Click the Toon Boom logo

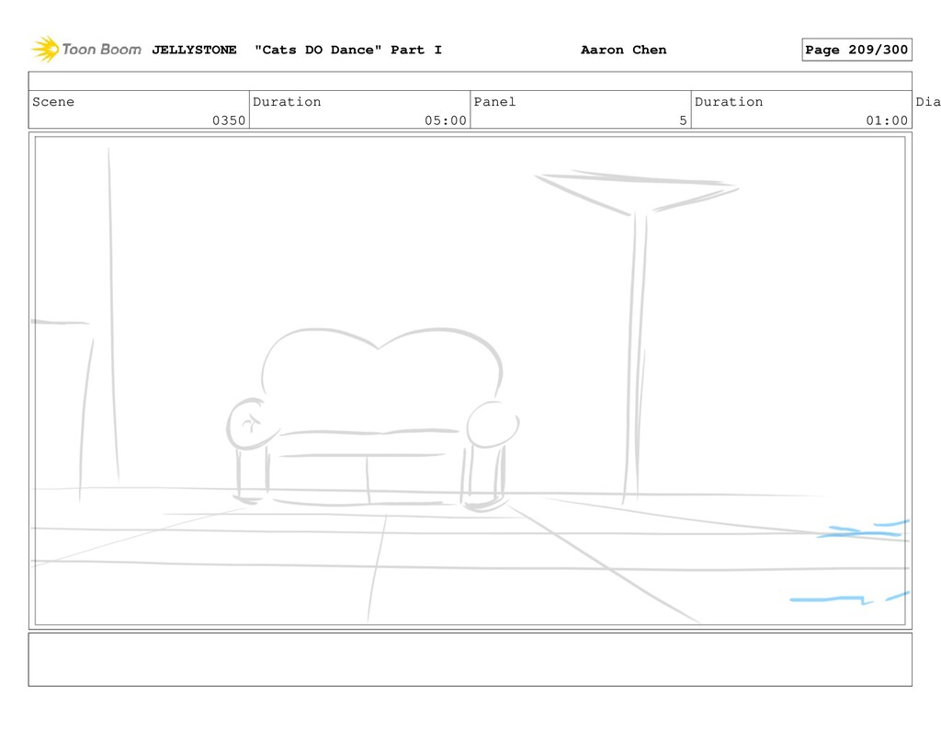click(86, 50)
